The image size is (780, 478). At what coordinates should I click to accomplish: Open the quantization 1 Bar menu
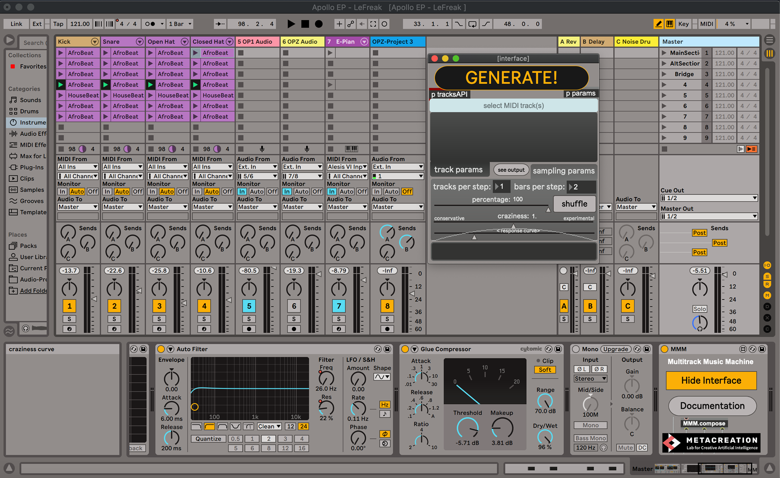click(180, 24)
